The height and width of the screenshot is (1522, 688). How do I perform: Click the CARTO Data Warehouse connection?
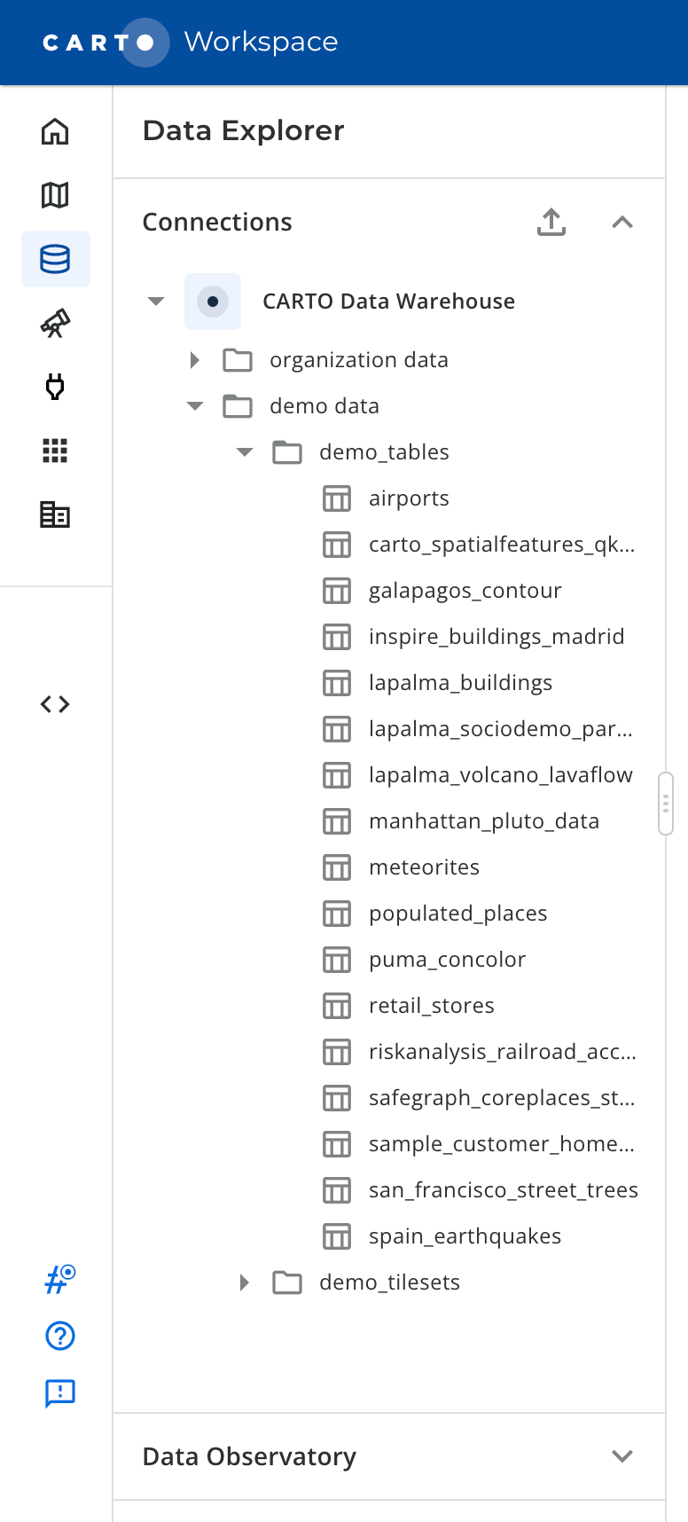388,302
